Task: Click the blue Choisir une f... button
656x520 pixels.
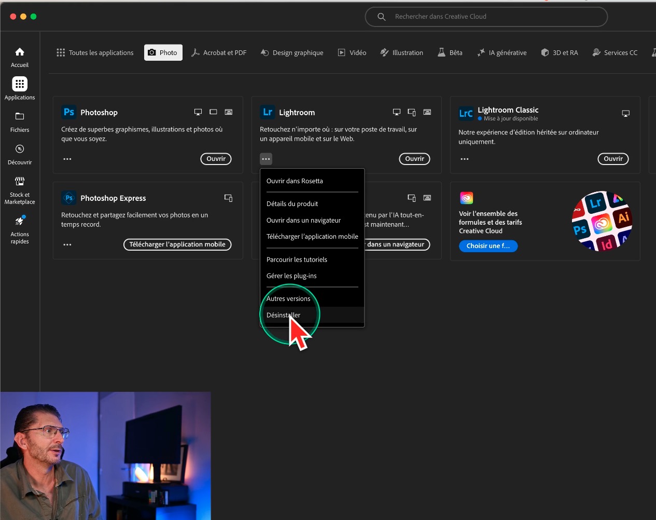Action: 488,246
